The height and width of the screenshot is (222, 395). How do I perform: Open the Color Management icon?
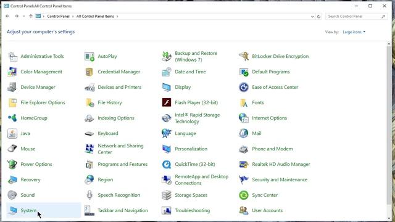(x=12, y=72)
